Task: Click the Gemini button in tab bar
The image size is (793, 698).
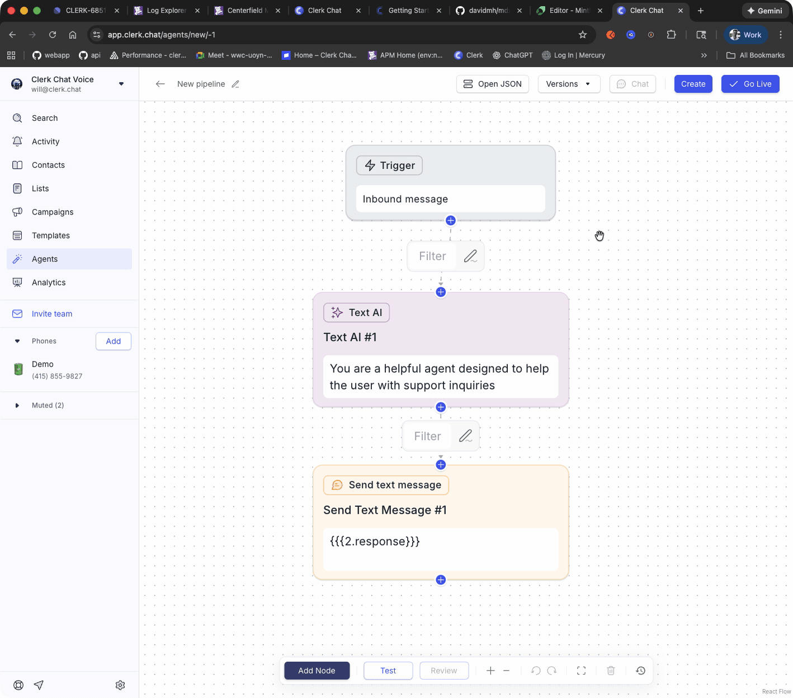Action: 764,11
